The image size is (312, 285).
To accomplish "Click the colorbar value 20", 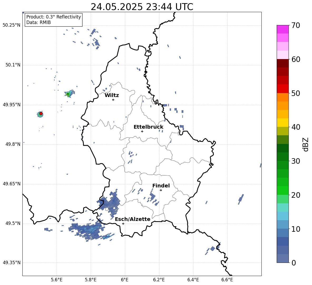I will click(x=296, y=195).
